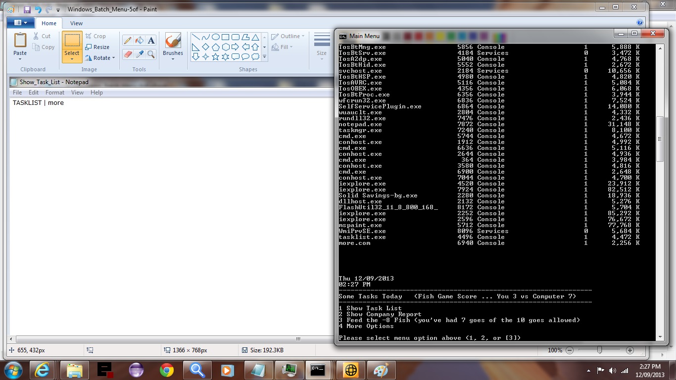Image resolution: width=676 pixels, height=380 pixels.
Task: Click the Undo arrow in Paint title bar
Action: coord(38,9)
